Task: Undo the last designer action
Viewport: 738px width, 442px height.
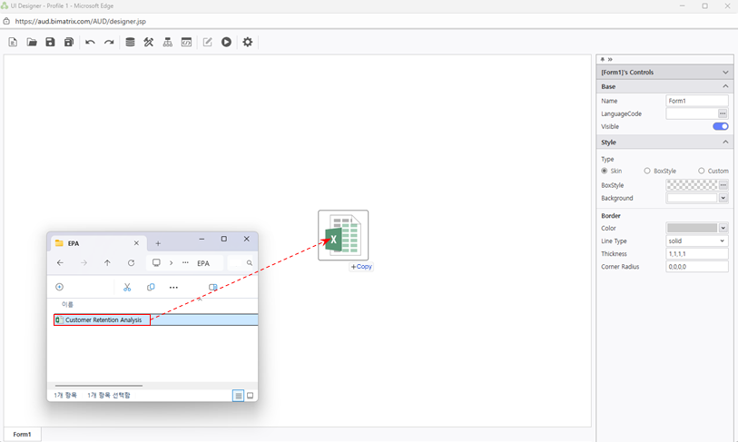Action: point(90,43)
